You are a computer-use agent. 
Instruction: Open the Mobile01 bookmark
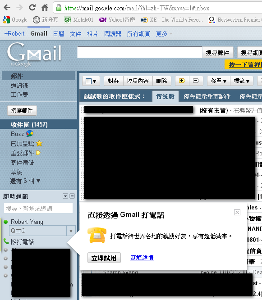(x=79, y=20)
